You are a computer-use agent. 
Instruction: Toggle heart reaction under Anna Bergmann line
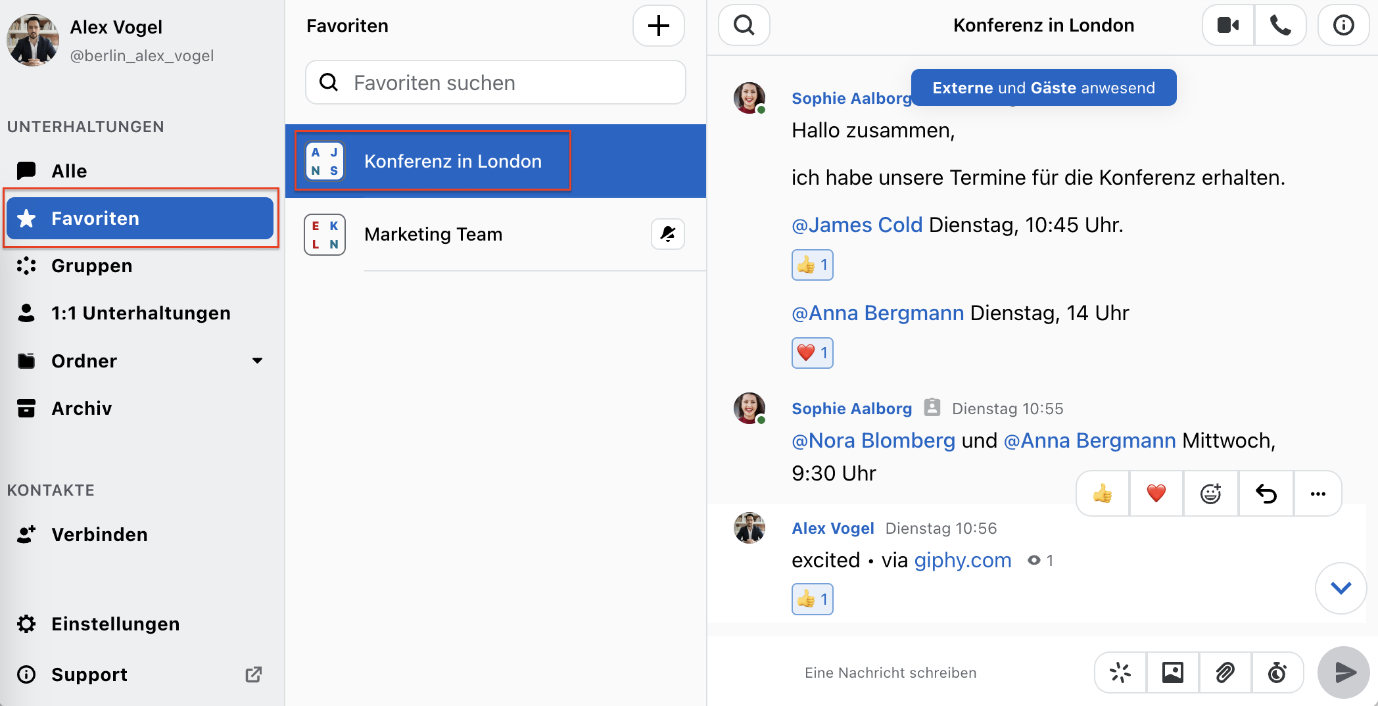pyautogui.click(x=813, y=353)
